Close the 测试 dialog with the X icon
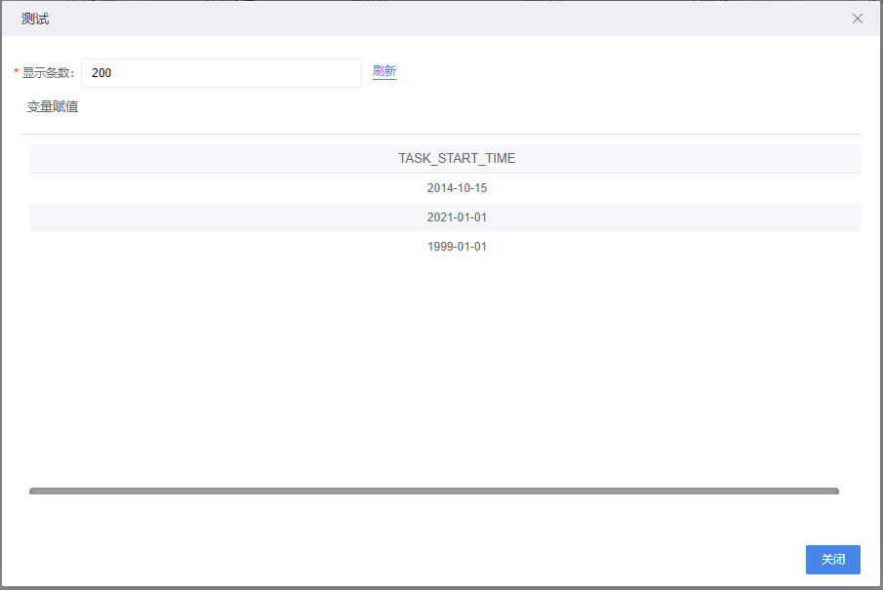 pyautogui.click(x=857, y=19)
